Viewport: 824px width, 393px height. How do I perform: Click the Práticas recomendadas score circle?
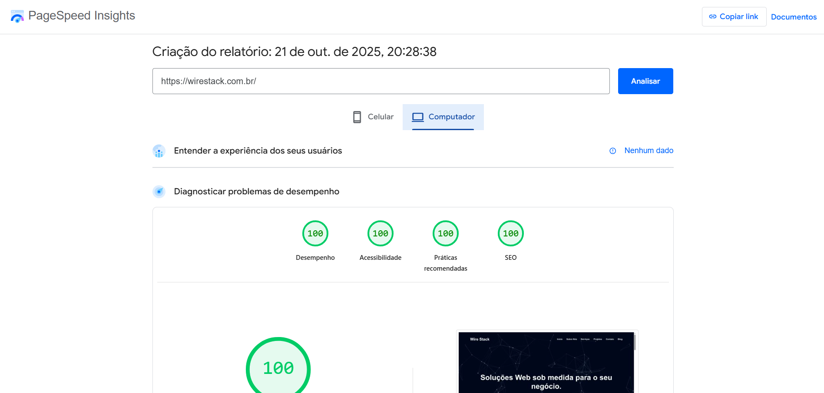(445, 233)
